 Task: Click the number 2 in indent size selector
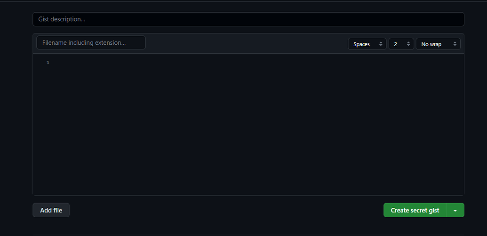395,44
